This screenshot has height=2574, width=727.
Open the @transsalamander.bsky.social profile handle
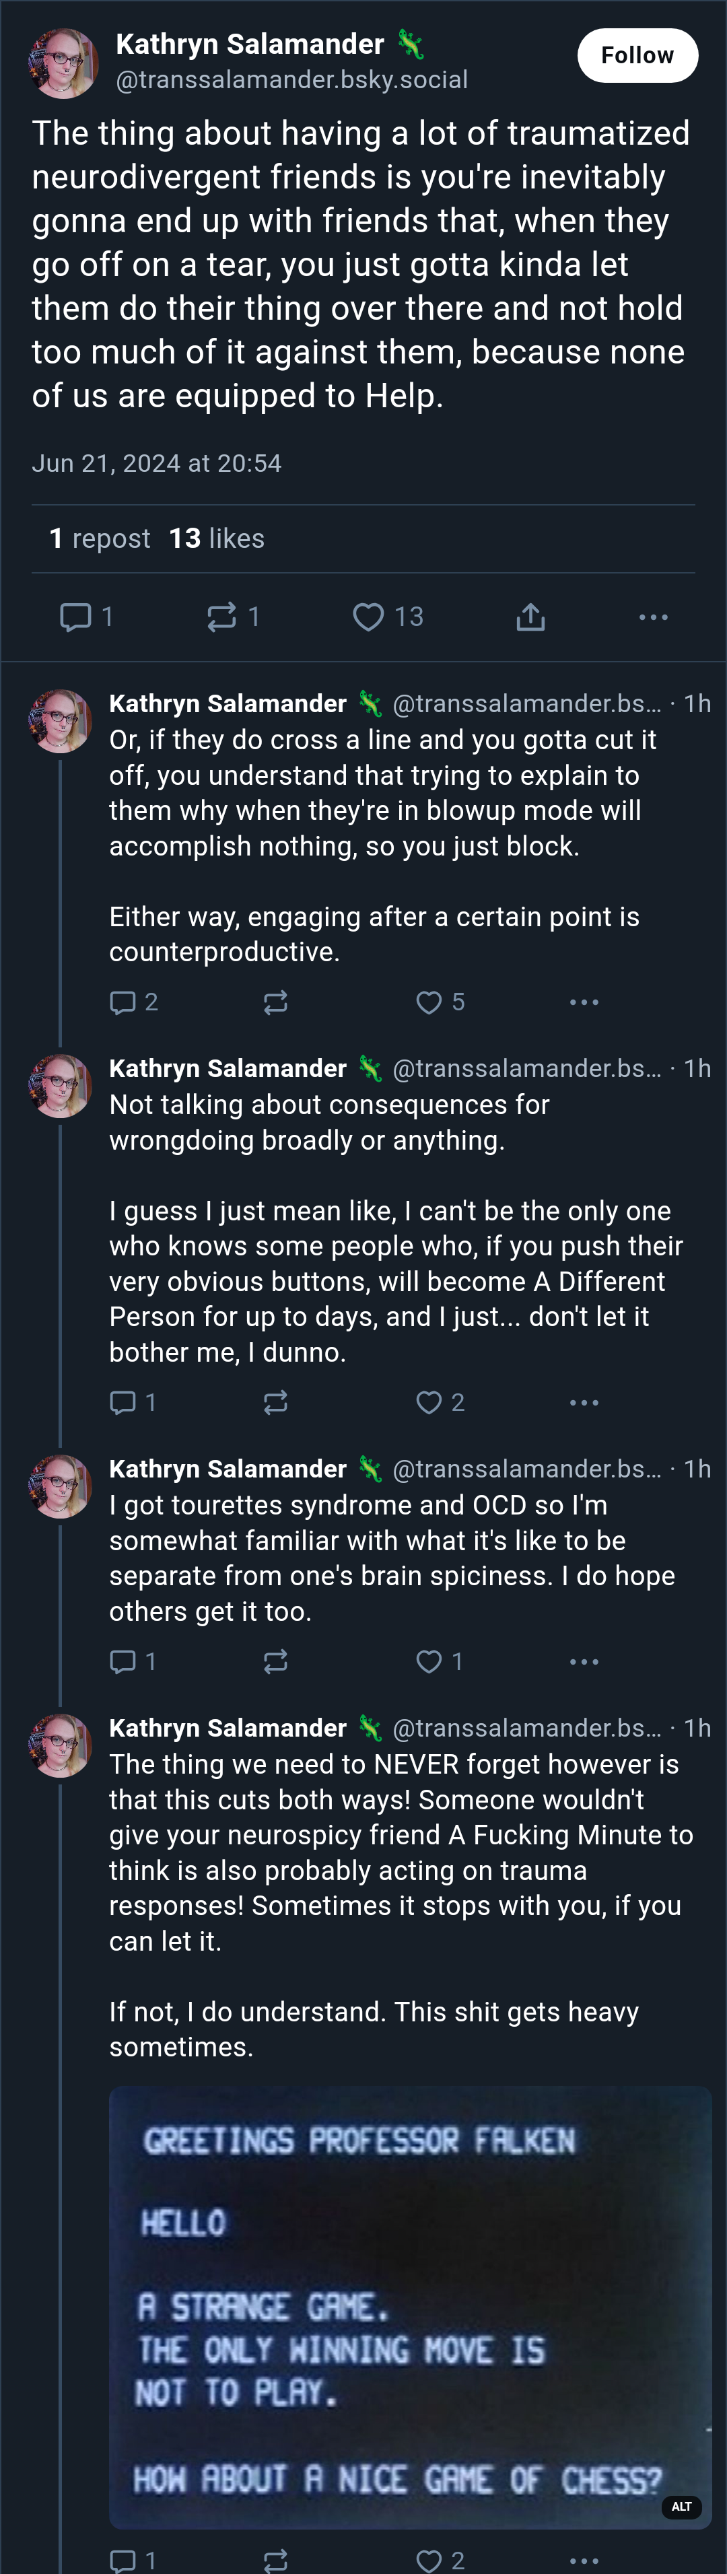291,80
